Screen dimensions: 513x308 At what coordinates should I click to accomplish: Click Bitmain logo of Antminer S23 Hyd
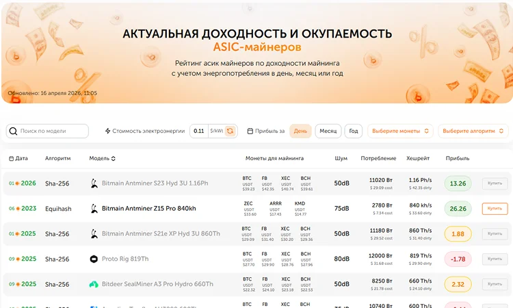[94, 183]
